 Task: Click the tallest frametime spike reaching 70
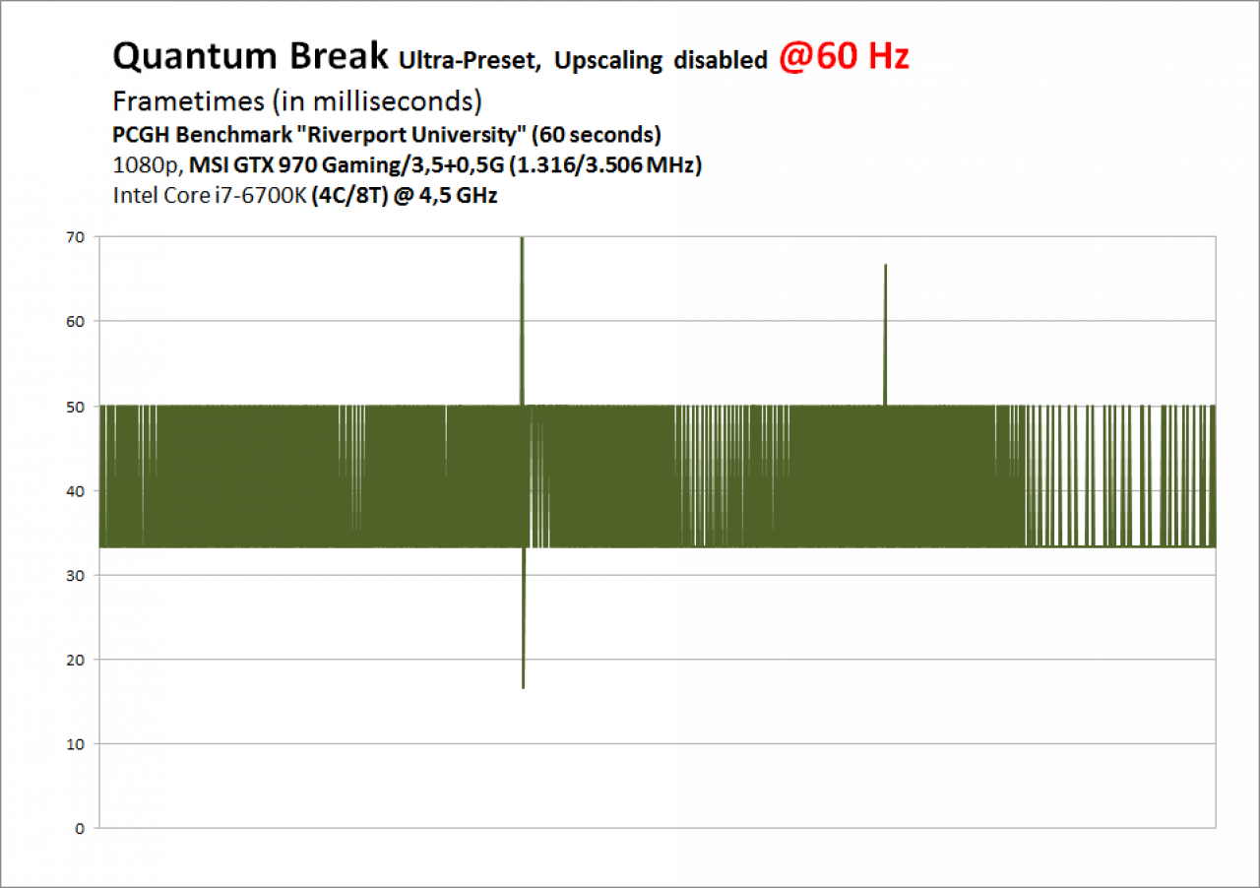[522, 320]
